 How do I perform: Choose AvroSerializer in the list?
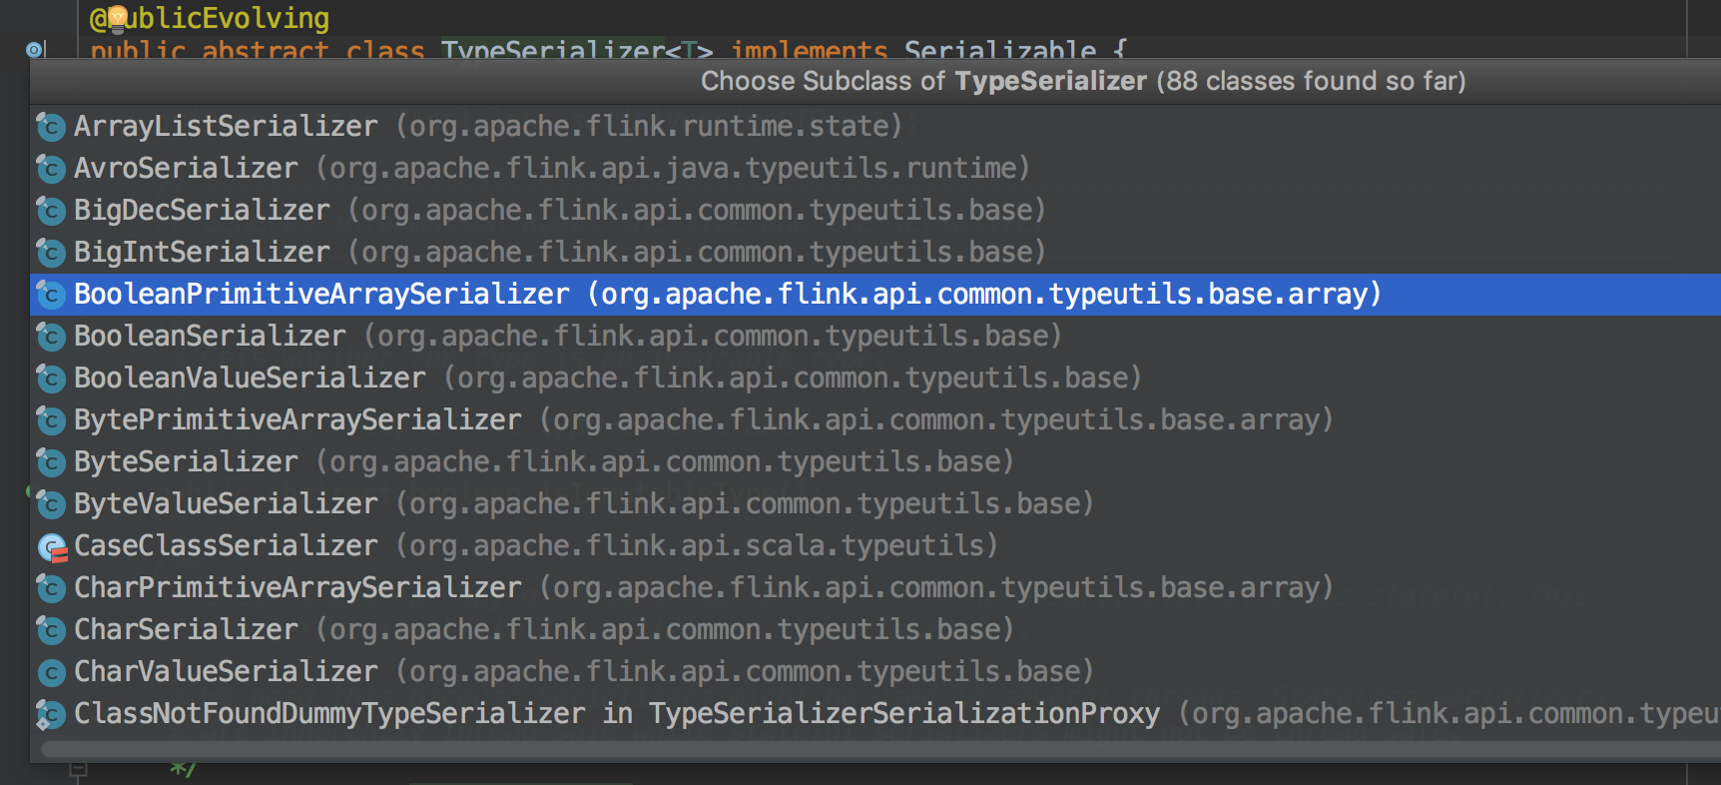[875, 169]
